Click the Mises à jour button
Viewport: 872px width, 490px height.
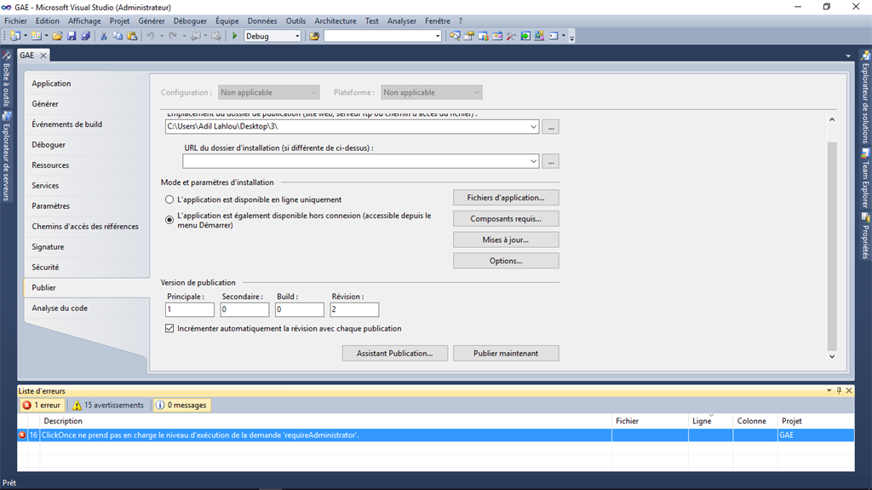pos(506,240)
